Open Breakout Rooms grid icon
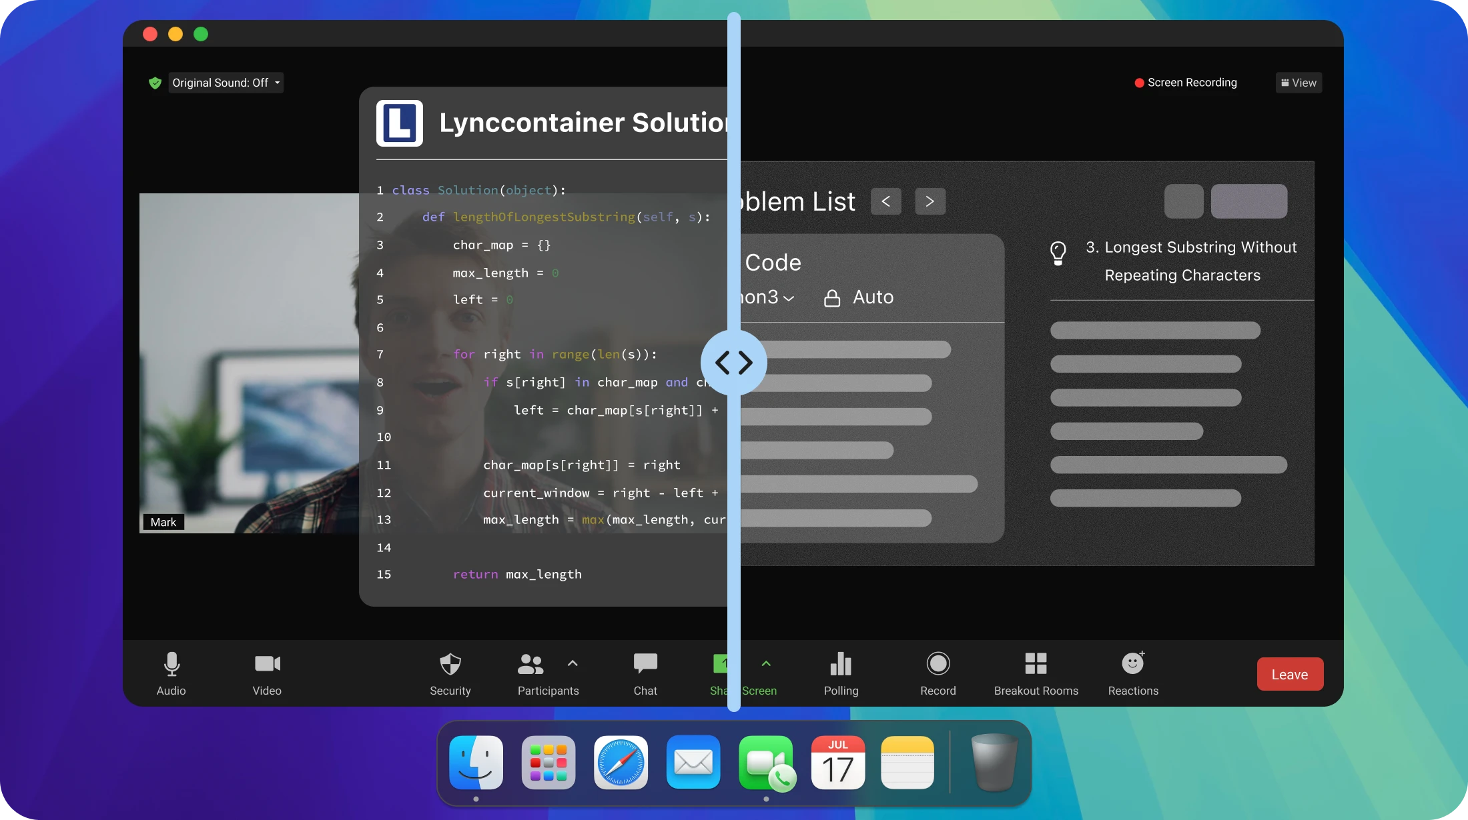 click(x=1036, y=665)
